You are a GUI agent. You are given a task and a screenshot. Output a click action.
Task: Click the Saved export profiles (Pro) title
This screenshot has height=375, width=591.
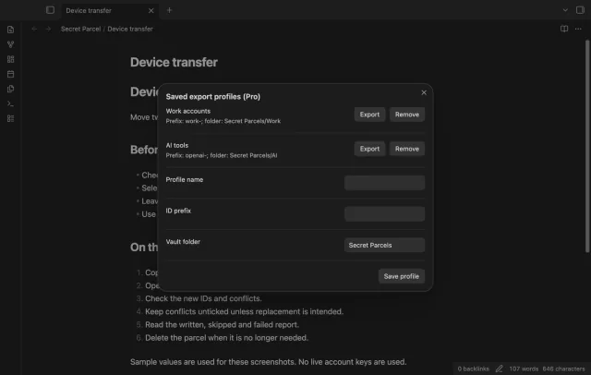point(213,96)
